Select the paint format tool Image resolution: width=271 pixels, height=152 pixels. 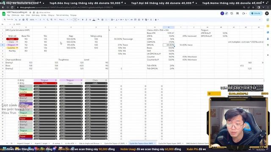click(27, 20)
